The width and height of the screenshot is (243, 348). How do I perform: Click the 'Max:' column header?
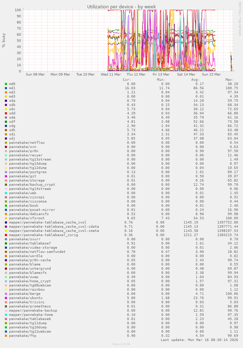pyautogui.click(x=230, y=80)
